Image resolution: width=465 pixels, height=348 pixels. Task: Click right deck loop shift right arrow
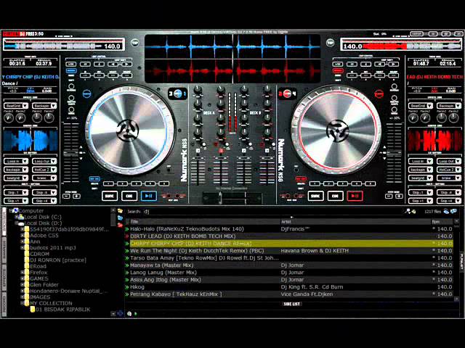394,64
